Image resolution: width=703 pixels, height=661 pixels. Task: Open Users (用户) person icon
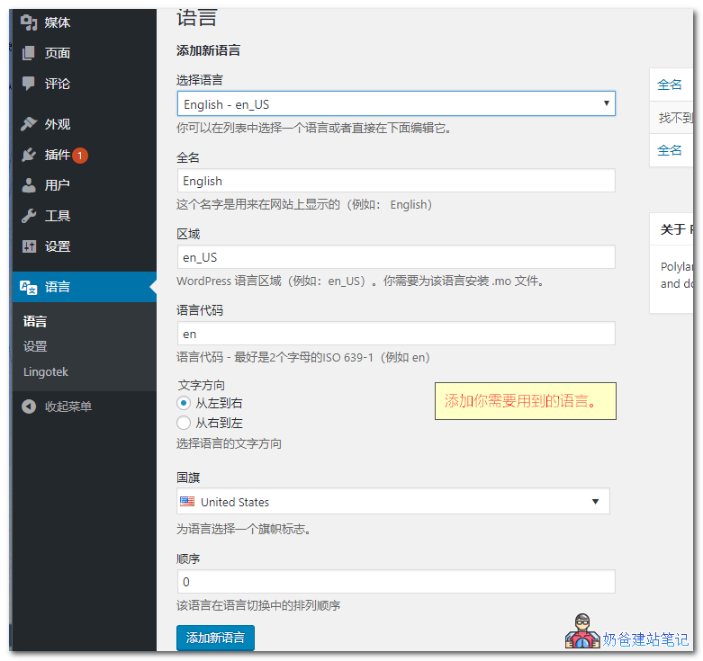pyautogui.click(x=29, y=185)
